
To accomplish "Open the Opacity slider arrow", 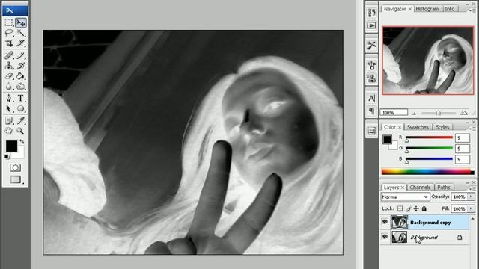I will tap(471, 197).
